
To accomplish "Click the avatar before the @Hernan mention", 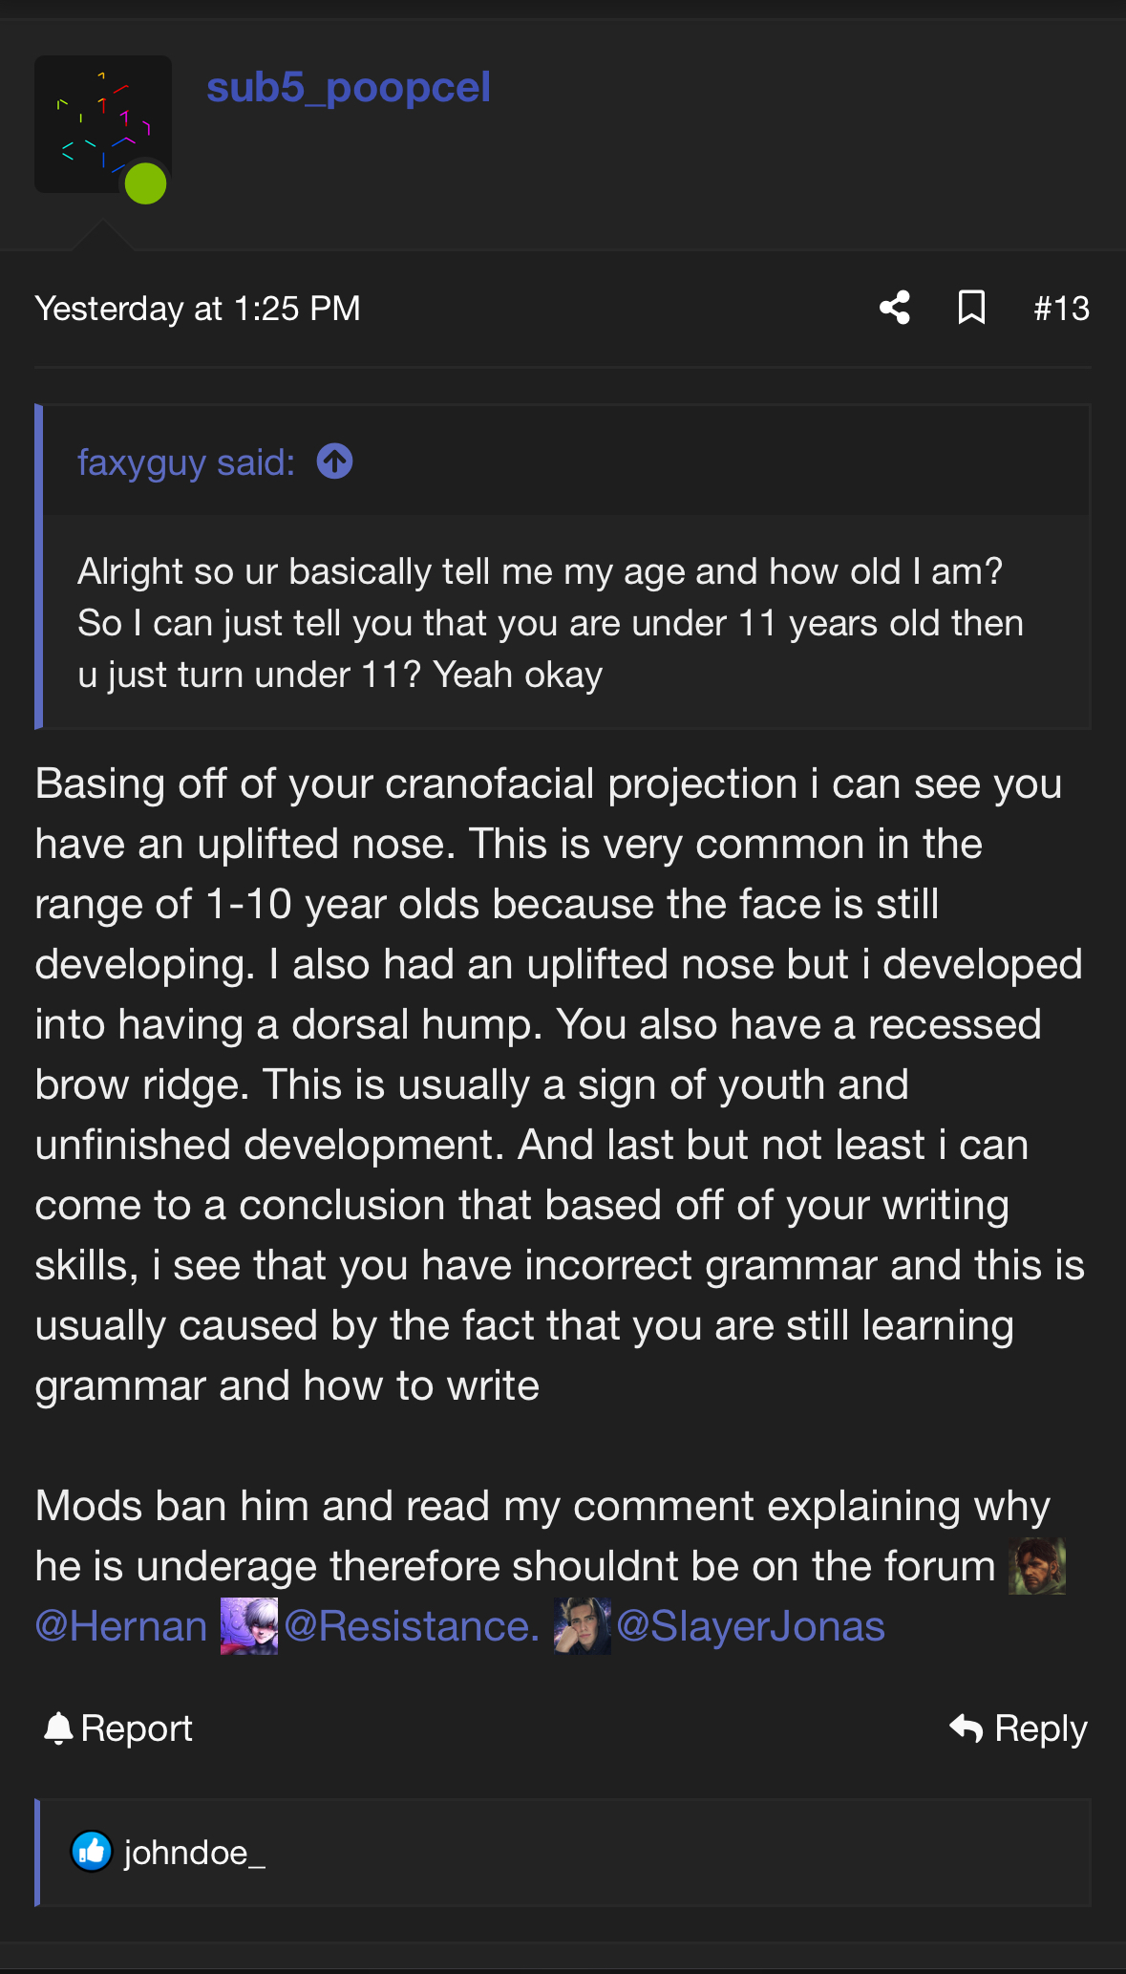I will pyautogui.click(x=1037, y=1566).
